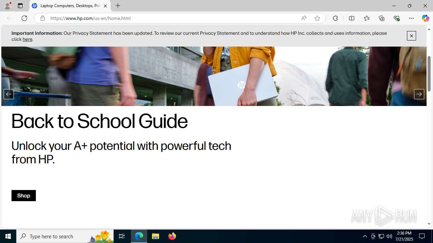Show hidden system tray icons
Viewport: 433px width, 243px height.
[365, 236]
